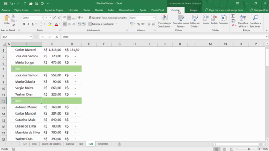The height and width of the screenshot is (151, 269).
Task: Open Formatação Condicional menu
Action: tap(164, 21)
